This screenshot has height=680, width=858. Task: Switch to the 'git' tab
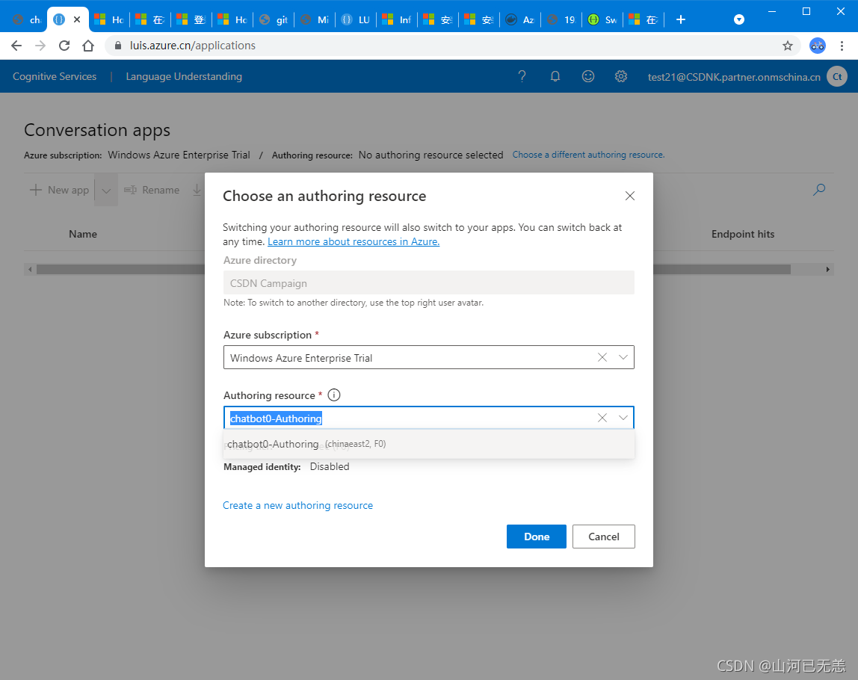(x=274, y=19)
